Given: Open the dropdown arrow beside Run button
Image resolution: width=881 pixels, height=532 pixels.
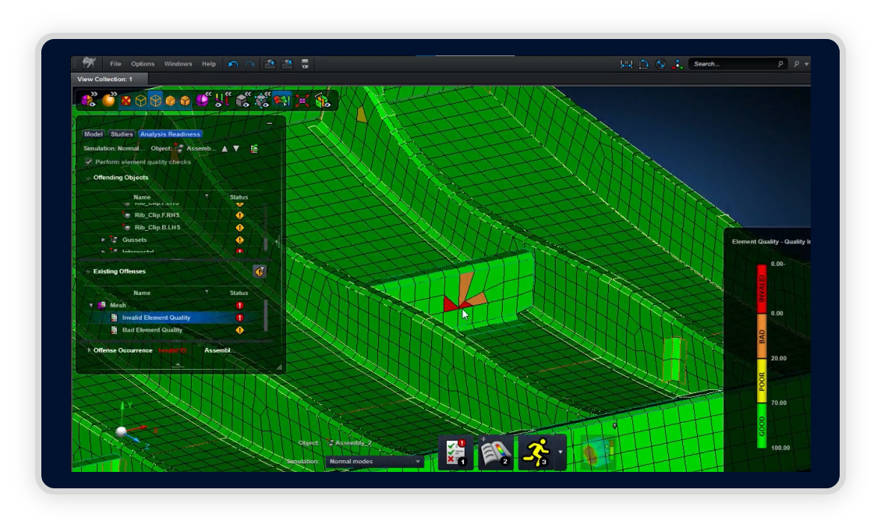Looking at the screenshot, I should point(561,452).
